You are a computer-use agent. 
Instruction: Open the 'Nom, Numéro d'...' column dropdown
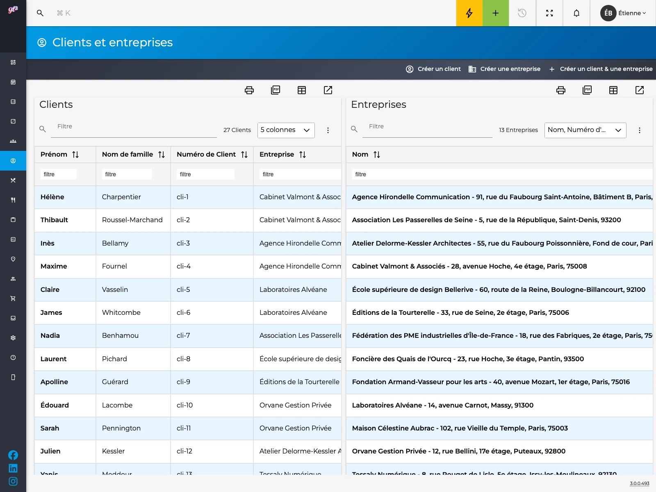click(x=585, y=130)
